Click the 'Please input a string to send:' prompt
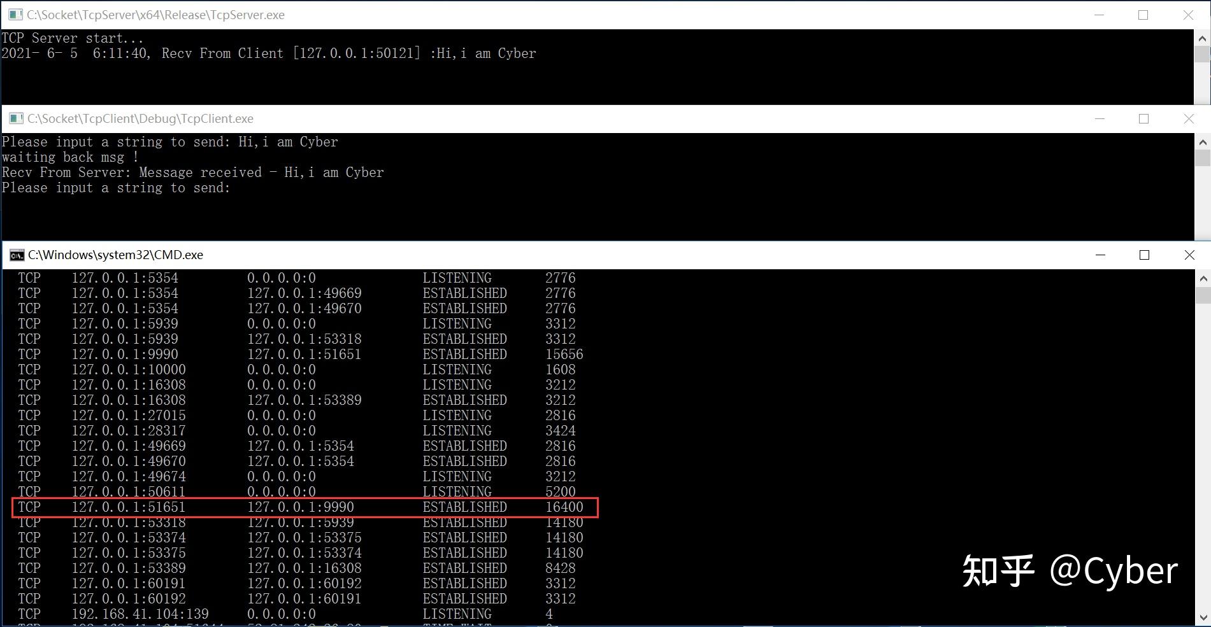This screenshot has width=1211, height=627. [116, 187]
